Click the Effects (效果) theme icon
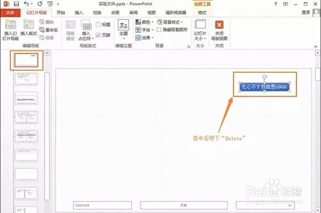 (138, 38)
